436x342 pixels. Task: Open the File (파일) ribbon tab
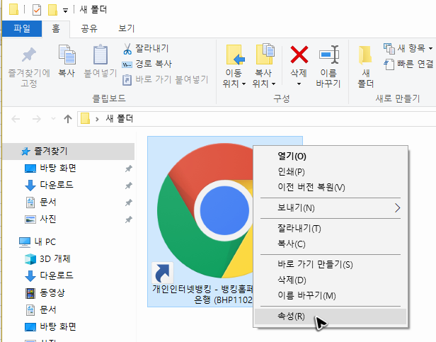point(22,28)
